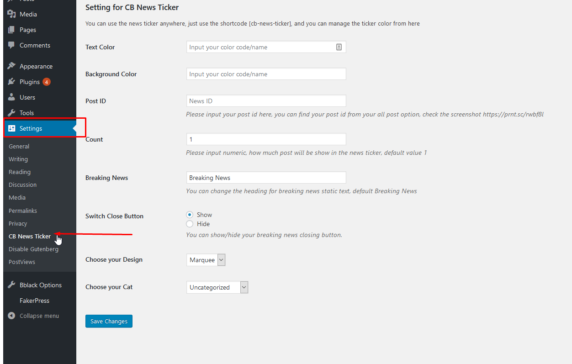Select the Show radio button
572x364 pixels.
190,215
